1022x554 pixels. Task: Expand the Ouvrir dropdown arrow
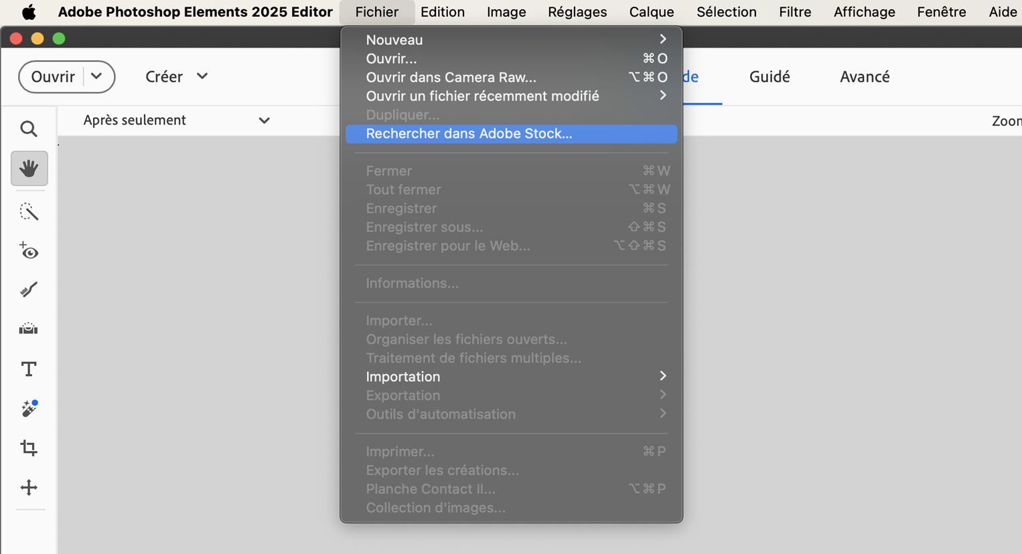tap(96, 76)
